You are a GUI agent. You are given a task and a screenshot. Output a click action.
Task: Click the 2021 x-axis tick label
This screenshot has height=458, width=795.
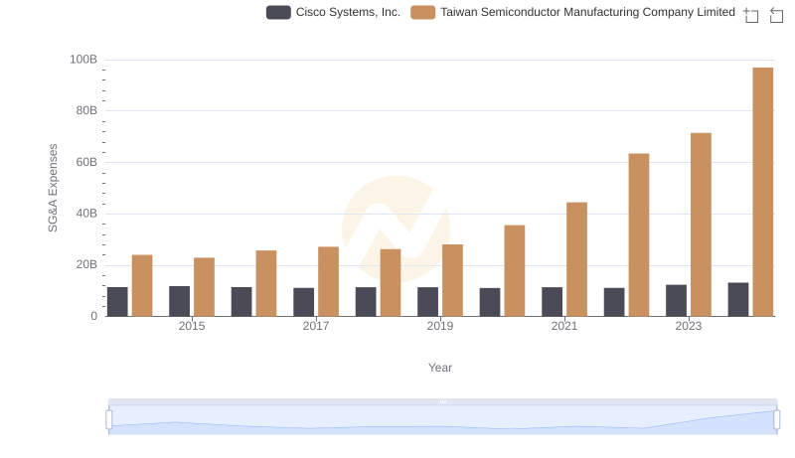564,326
